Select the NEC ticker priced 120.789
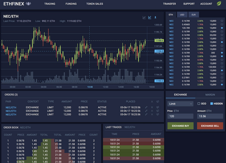 171,28
